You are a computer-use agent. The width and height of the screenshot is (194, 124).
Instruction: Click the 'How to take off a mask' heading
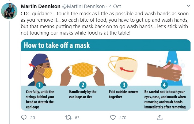click(x=57, y=45)
